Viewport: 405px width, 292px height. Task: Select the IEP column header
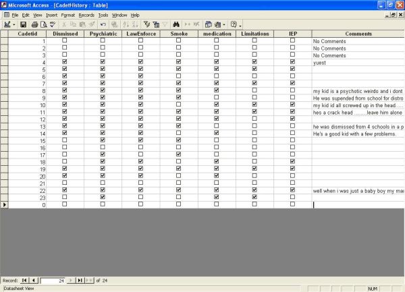point(293,34)
